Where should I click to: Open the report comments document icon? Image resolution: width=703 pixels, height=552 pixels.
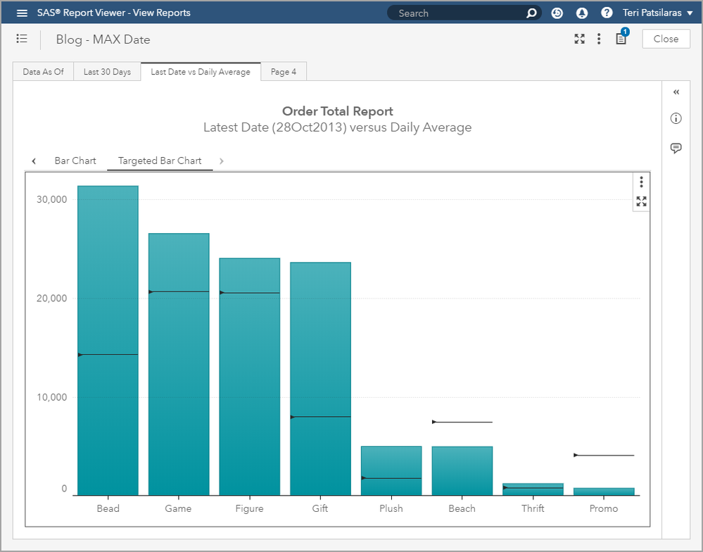[621, 39]
